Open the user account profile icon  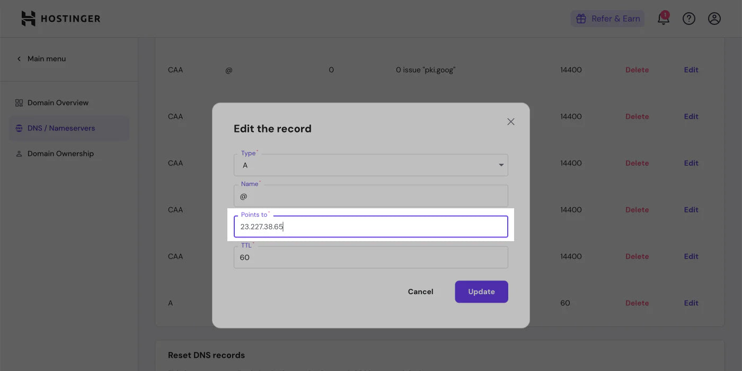click(x=714, y=19)
